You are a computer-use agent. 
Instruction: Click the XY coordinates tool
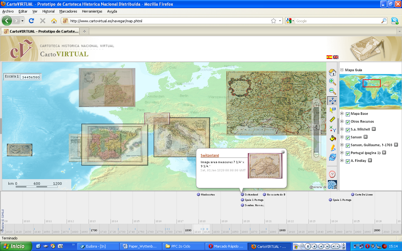coord(332,129)
